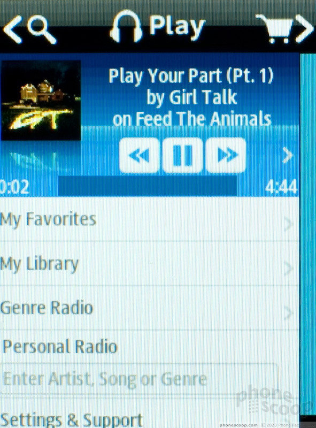Open the Feed The Animals album art

[x=41, y=100]
